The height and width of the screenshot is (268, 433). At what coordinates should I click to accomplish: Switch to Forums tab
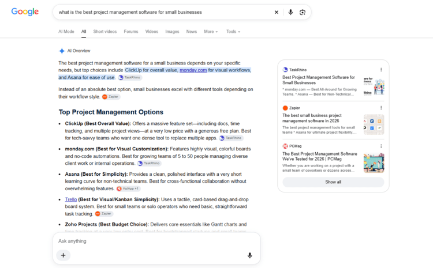click(131, 32)
